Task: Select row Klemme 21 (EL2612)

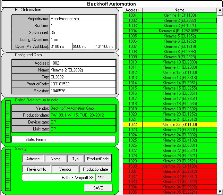Action: click(170, 119)
